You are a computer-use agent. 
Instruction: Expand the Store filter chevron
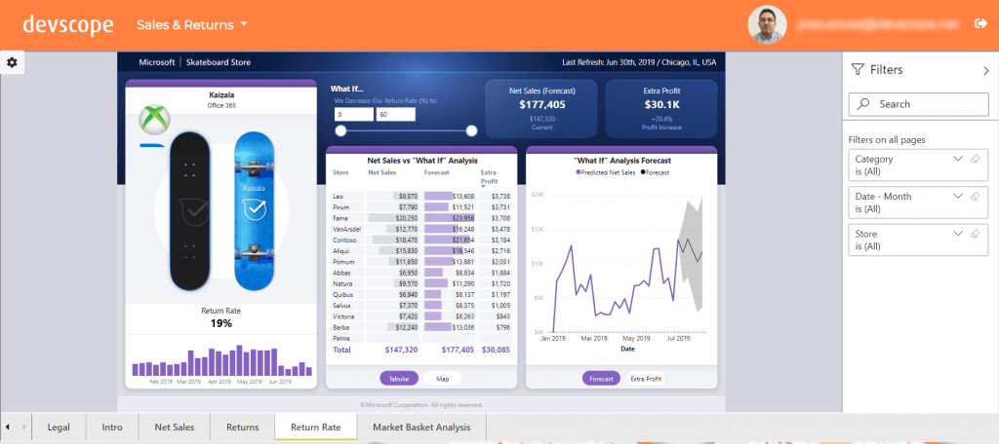point(958,234)
